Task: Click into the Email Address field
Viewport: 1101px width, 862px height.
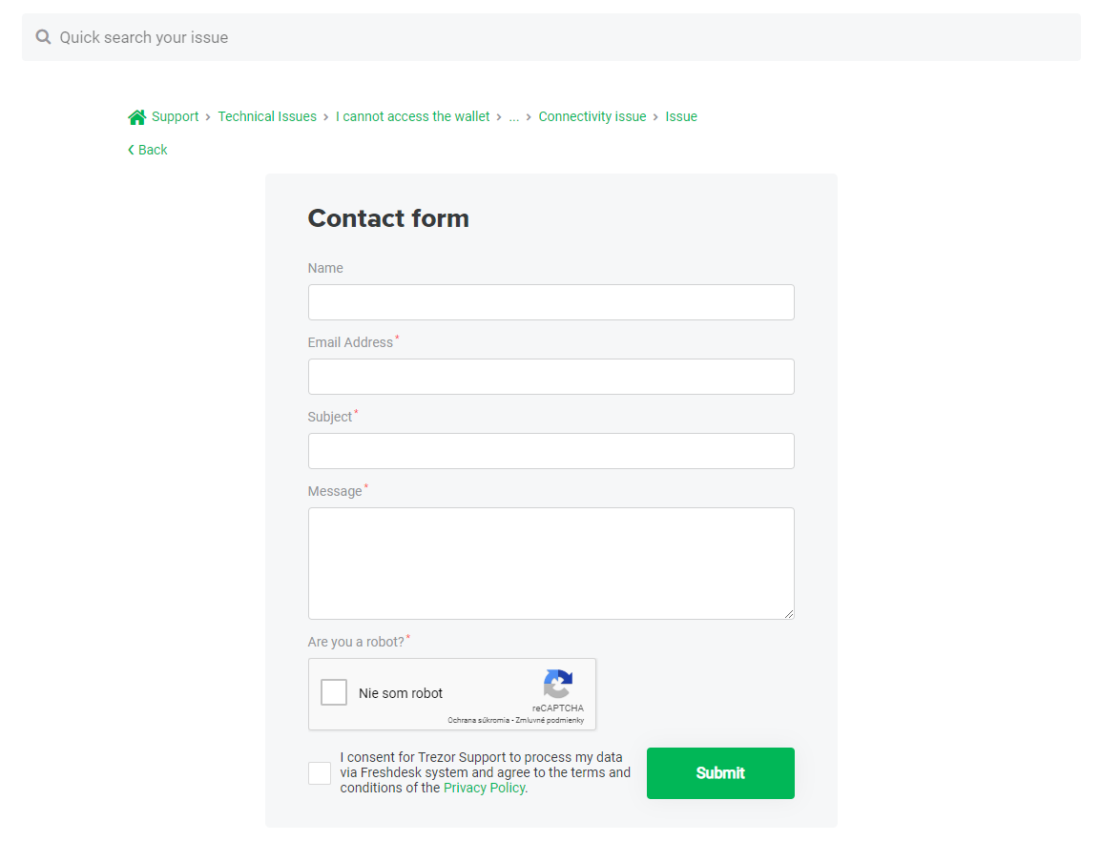Action: point(550,377)
